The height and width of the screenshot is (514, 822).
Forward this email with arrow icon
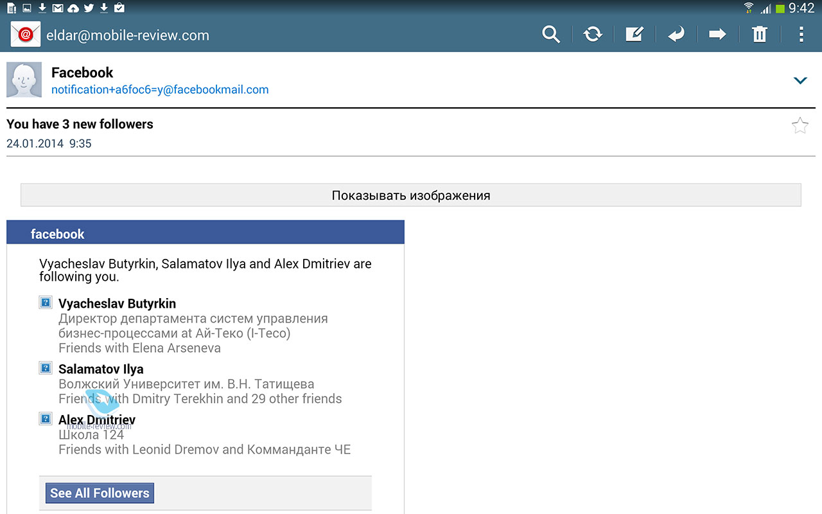point(717,35)
